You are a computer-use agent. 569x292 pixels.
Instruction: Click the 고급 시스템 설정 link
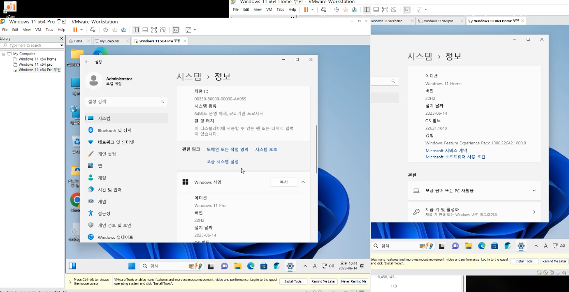223,162
